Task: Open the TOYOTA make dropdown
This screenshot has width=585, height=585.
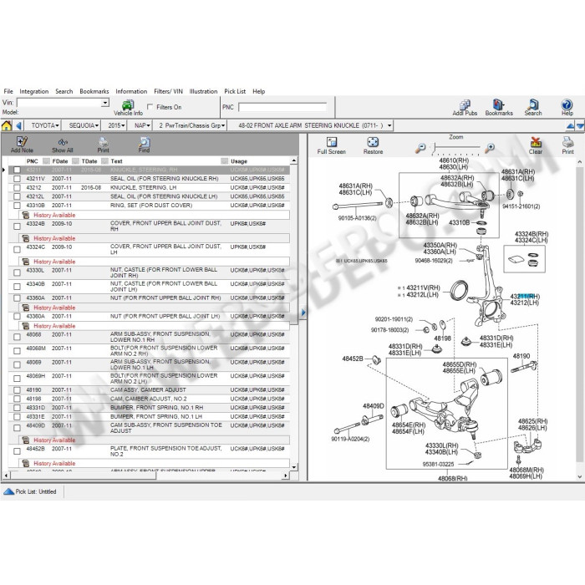Action: pyautogui.click(x=45, y=125)
